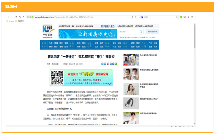
Task: Click the light blue button right of site search
Action: (x=152, y=32)
